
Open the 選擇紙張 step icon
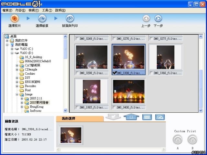pyautogui.click(x=42, y=18)
